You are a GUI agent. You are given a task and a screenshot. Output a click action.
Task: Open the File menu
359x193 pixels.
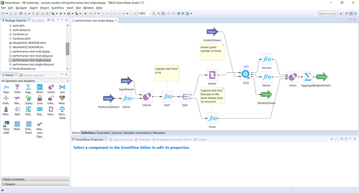3,8
